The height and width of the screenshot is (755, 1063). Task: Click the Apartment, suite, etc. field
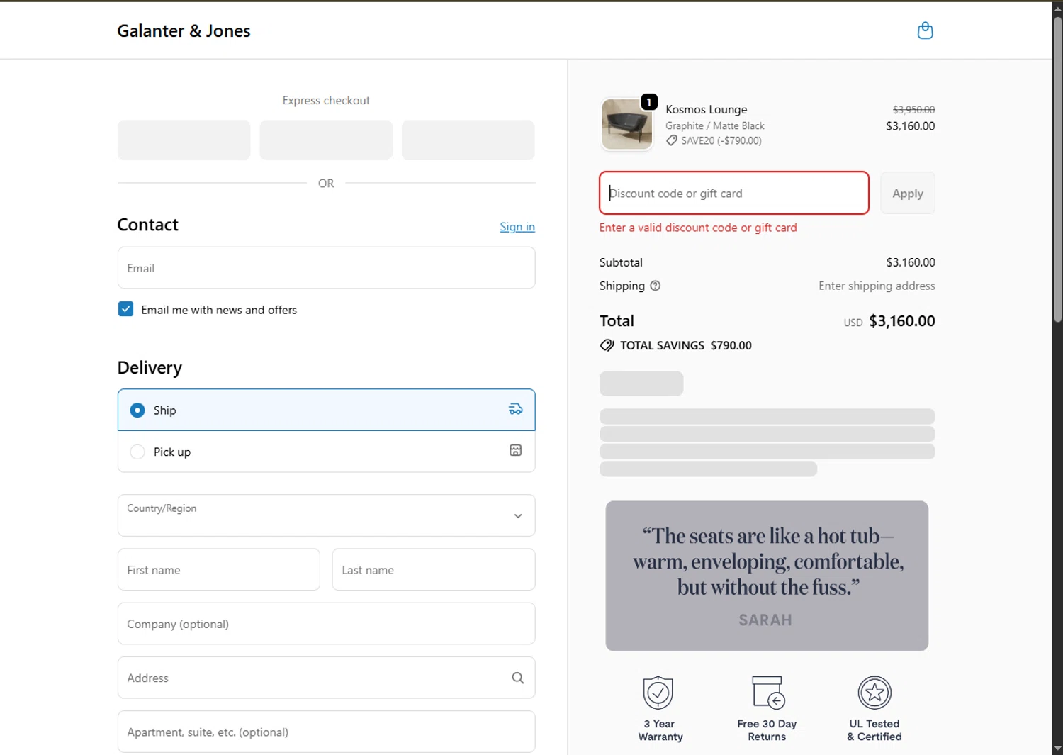(326, 732)
